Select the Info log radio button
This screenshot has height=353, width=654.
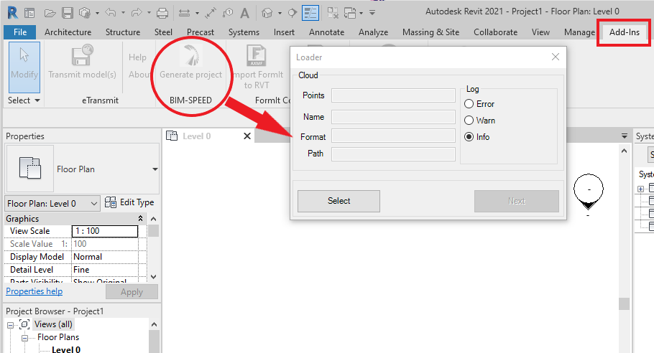pyautogui.click(x=469, y=137)
